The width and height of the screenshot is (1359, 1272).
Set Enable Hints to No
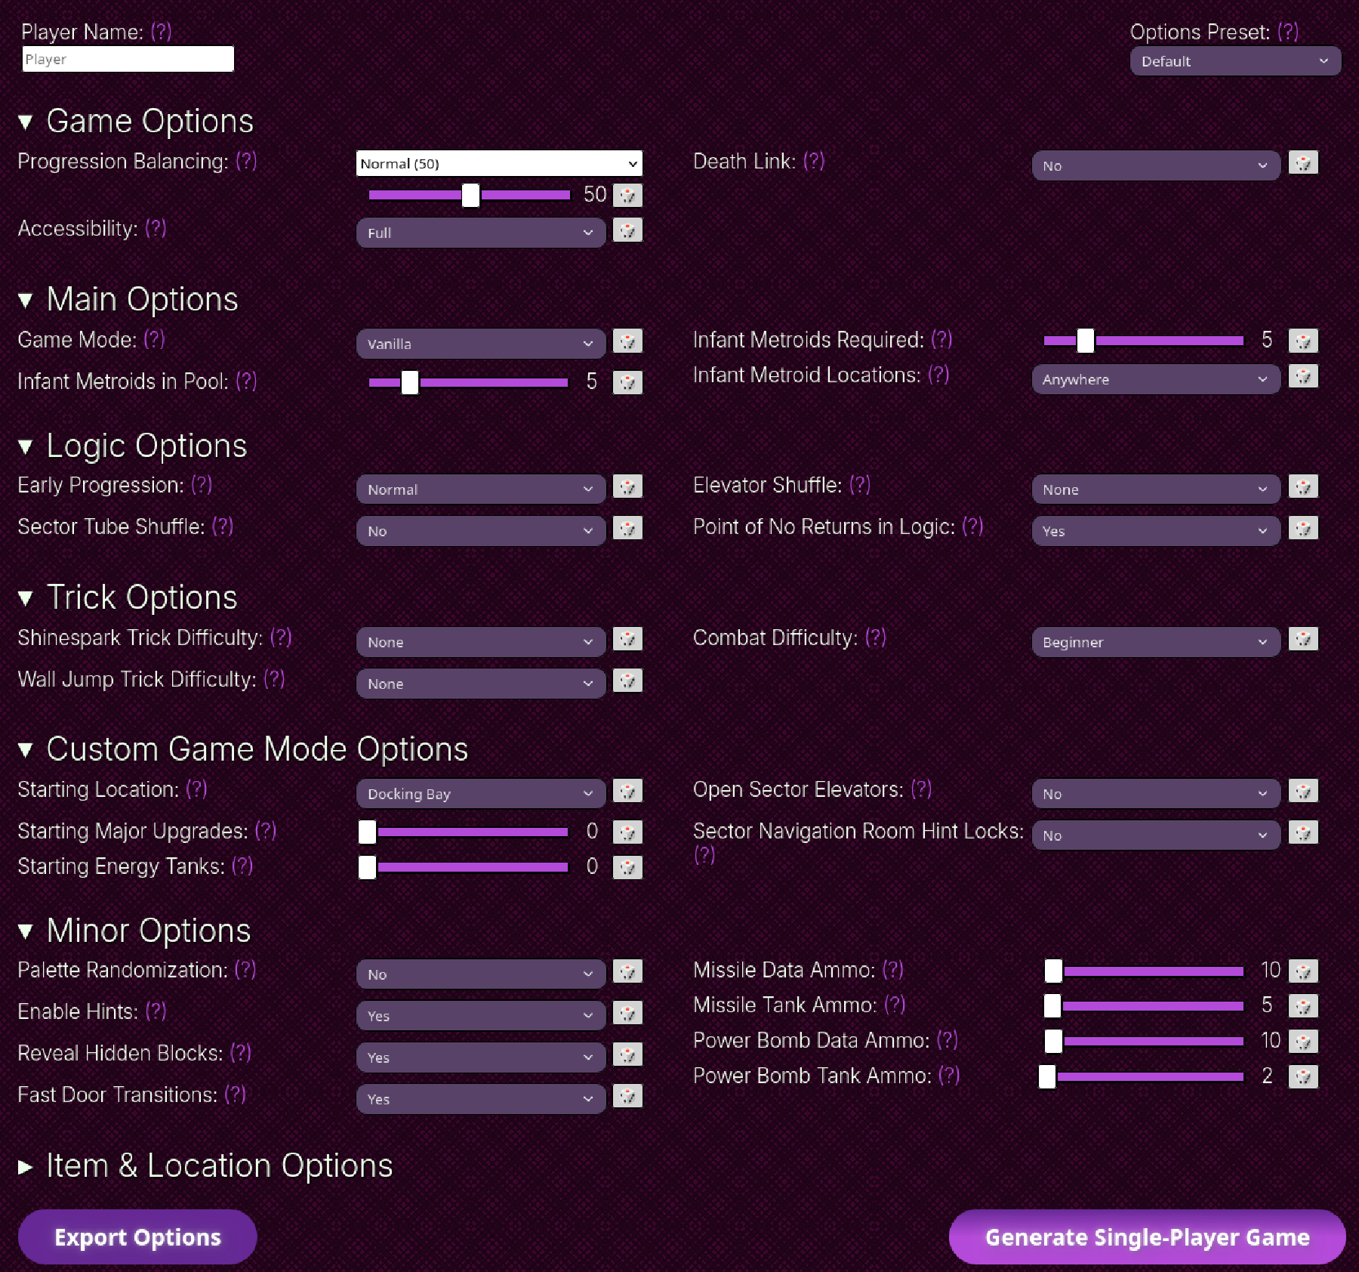tap(480, 1015)
